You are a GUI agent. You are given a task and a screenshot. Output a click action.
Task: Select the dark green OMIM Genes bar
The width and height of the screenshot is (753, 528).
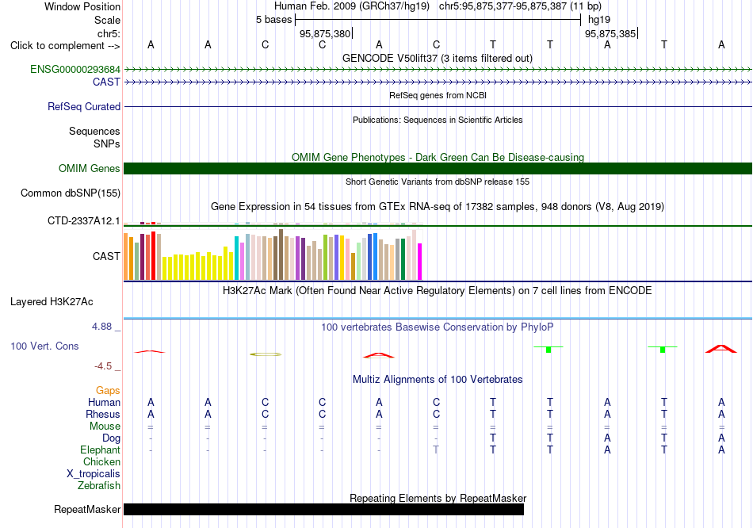pos(438,169)
